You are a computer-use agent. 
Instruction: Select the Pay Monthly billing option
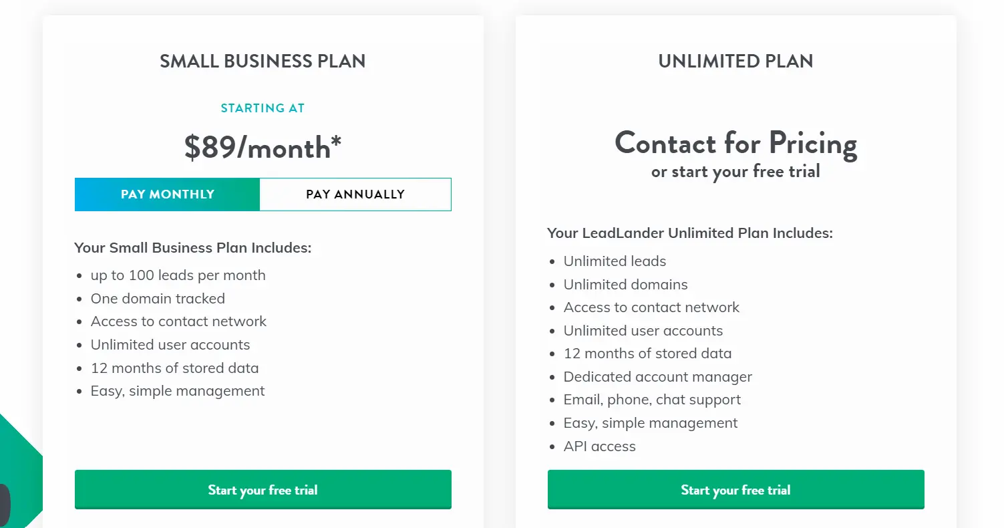click(166, 194)
